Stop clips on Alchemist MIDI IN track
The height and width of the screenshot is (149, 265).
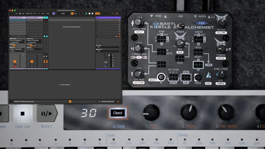28,36
